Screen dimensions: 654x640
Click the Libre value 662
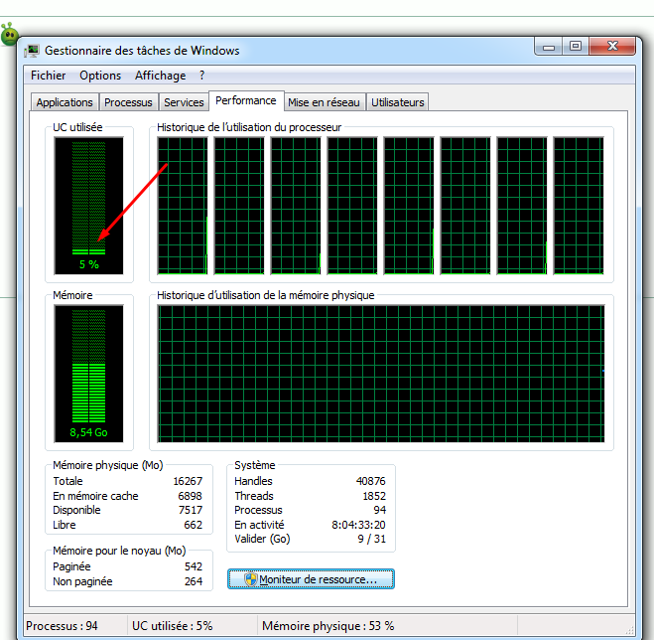[194, 525]
